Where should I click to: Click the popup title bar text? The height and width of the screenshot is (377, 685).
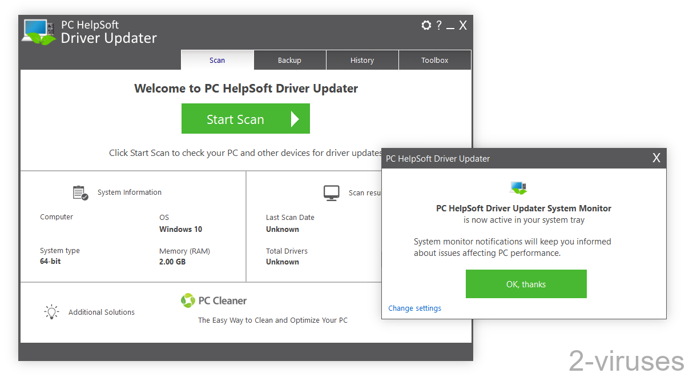tap(438, 159)
